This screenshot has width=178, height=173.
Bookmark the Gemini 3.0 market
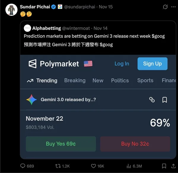pos(165,100)
